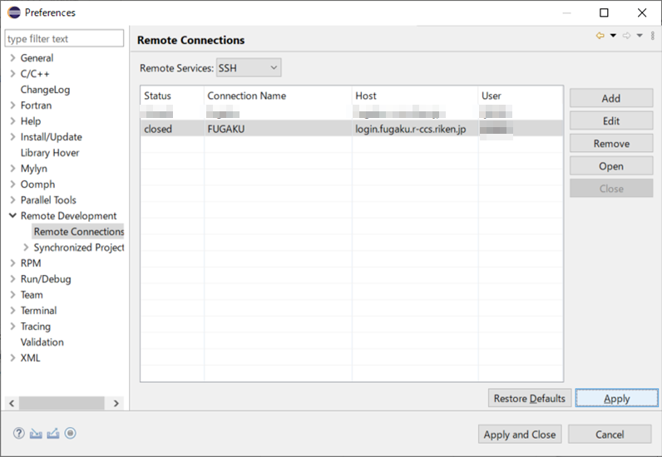Click the tree's horizontal scrollbar
Screen dimensions: 662x457
pyautogui.click(x=62, y=403)
